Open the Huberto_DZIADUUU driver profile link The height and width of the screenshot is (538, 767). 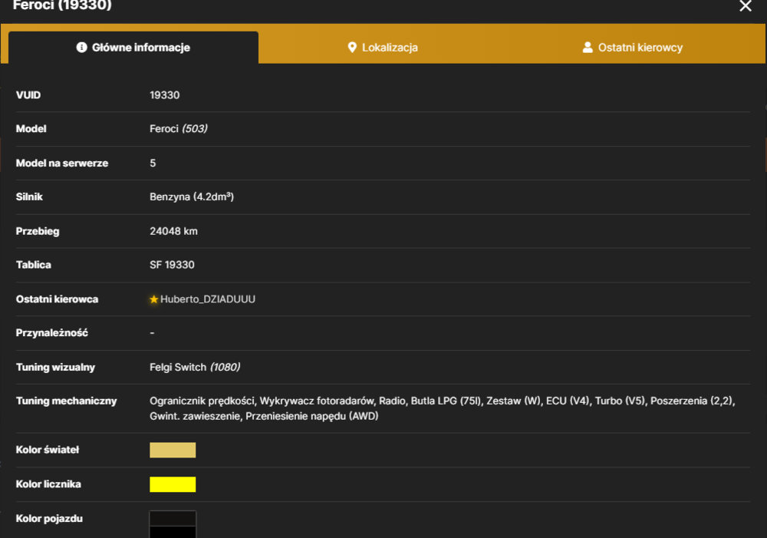pos(207,299)
